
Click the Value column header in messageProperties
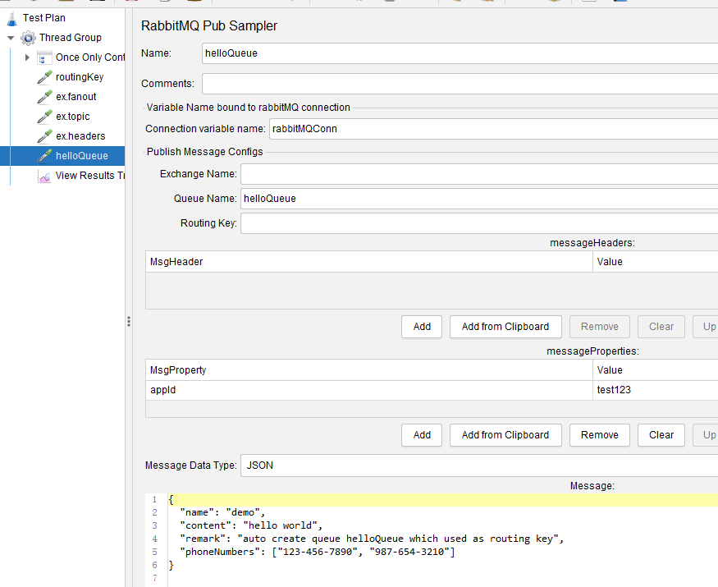click(x=656, y=370)
